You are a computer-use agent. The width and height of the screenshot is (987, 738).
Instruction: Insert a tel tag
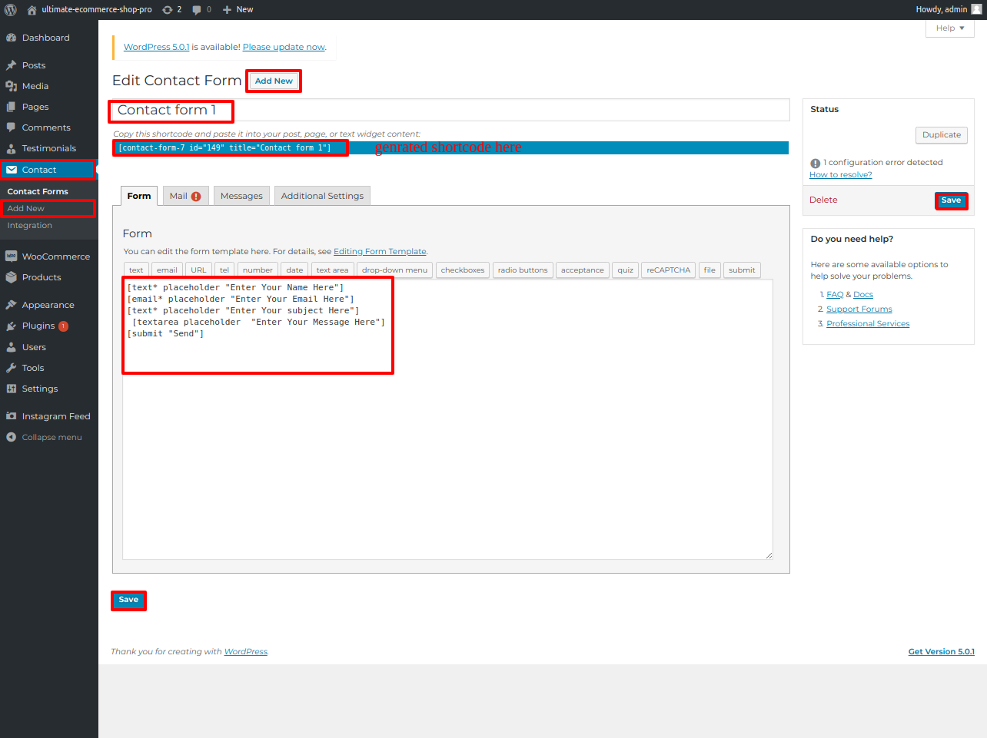point(224,270)
